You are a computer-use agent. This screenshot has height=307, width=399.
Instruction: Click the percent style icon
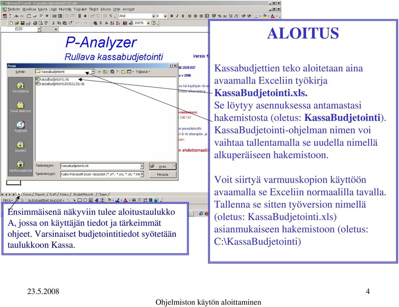(x=219, y=16)
